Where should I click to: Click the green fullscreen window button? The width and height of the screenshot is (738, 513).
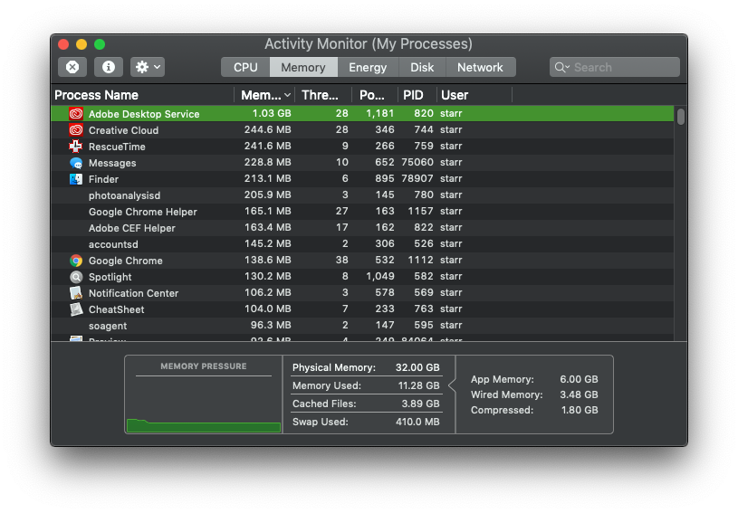(x=100, y=44)
